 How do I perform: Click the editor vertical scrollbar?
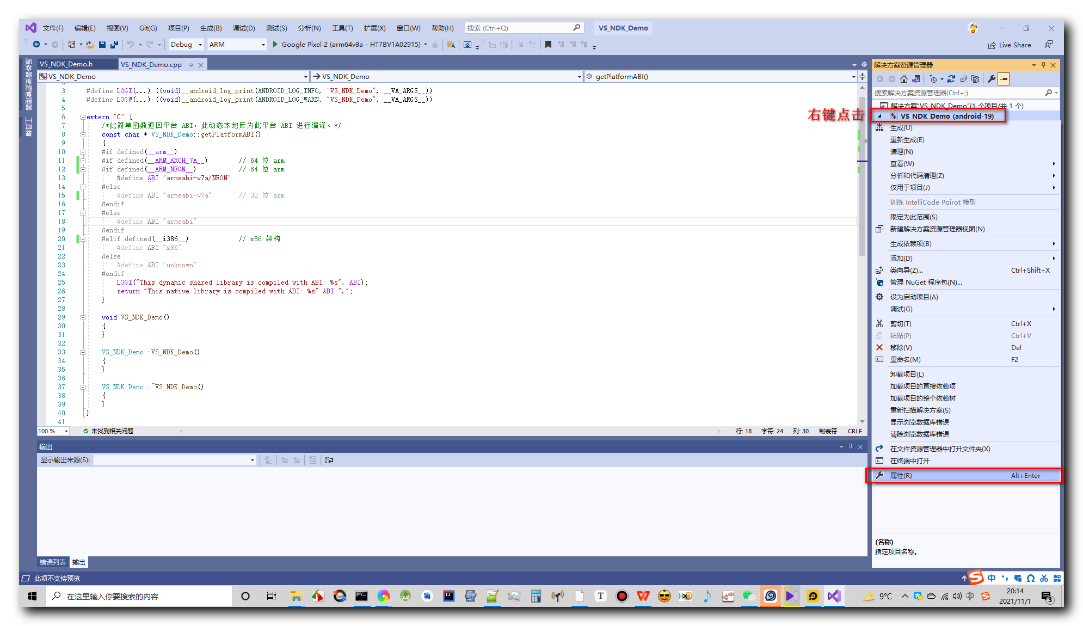(x=862, y=176)
